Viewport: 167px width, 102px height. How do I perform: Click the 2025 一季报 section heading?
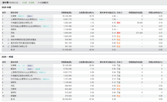coord(7,57)
